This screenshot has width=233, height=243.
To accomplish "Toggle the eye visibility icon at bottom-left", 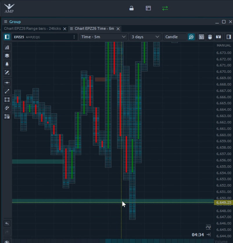I will coord(7,242).
